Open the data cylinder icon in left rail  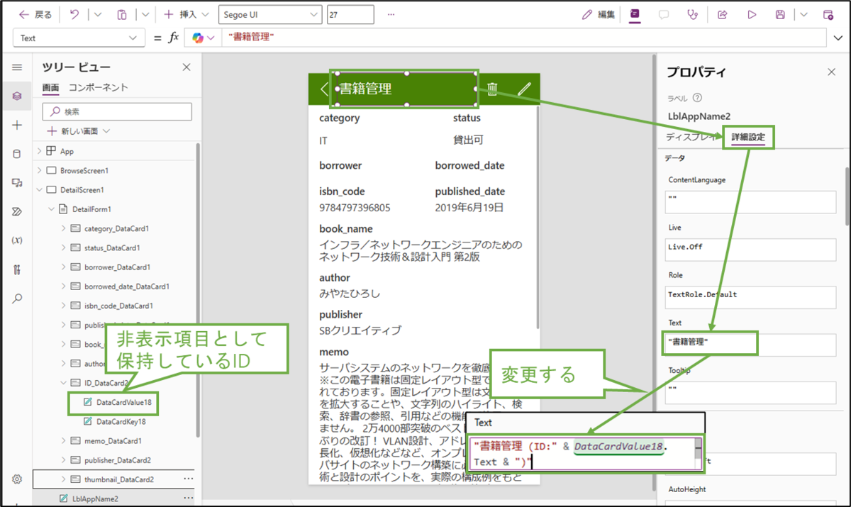[17, 154]
